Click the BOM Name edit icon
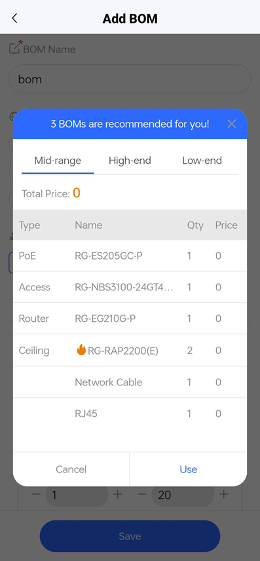The image size is (260, 561). pyautogui.click(x=14, y=47)
